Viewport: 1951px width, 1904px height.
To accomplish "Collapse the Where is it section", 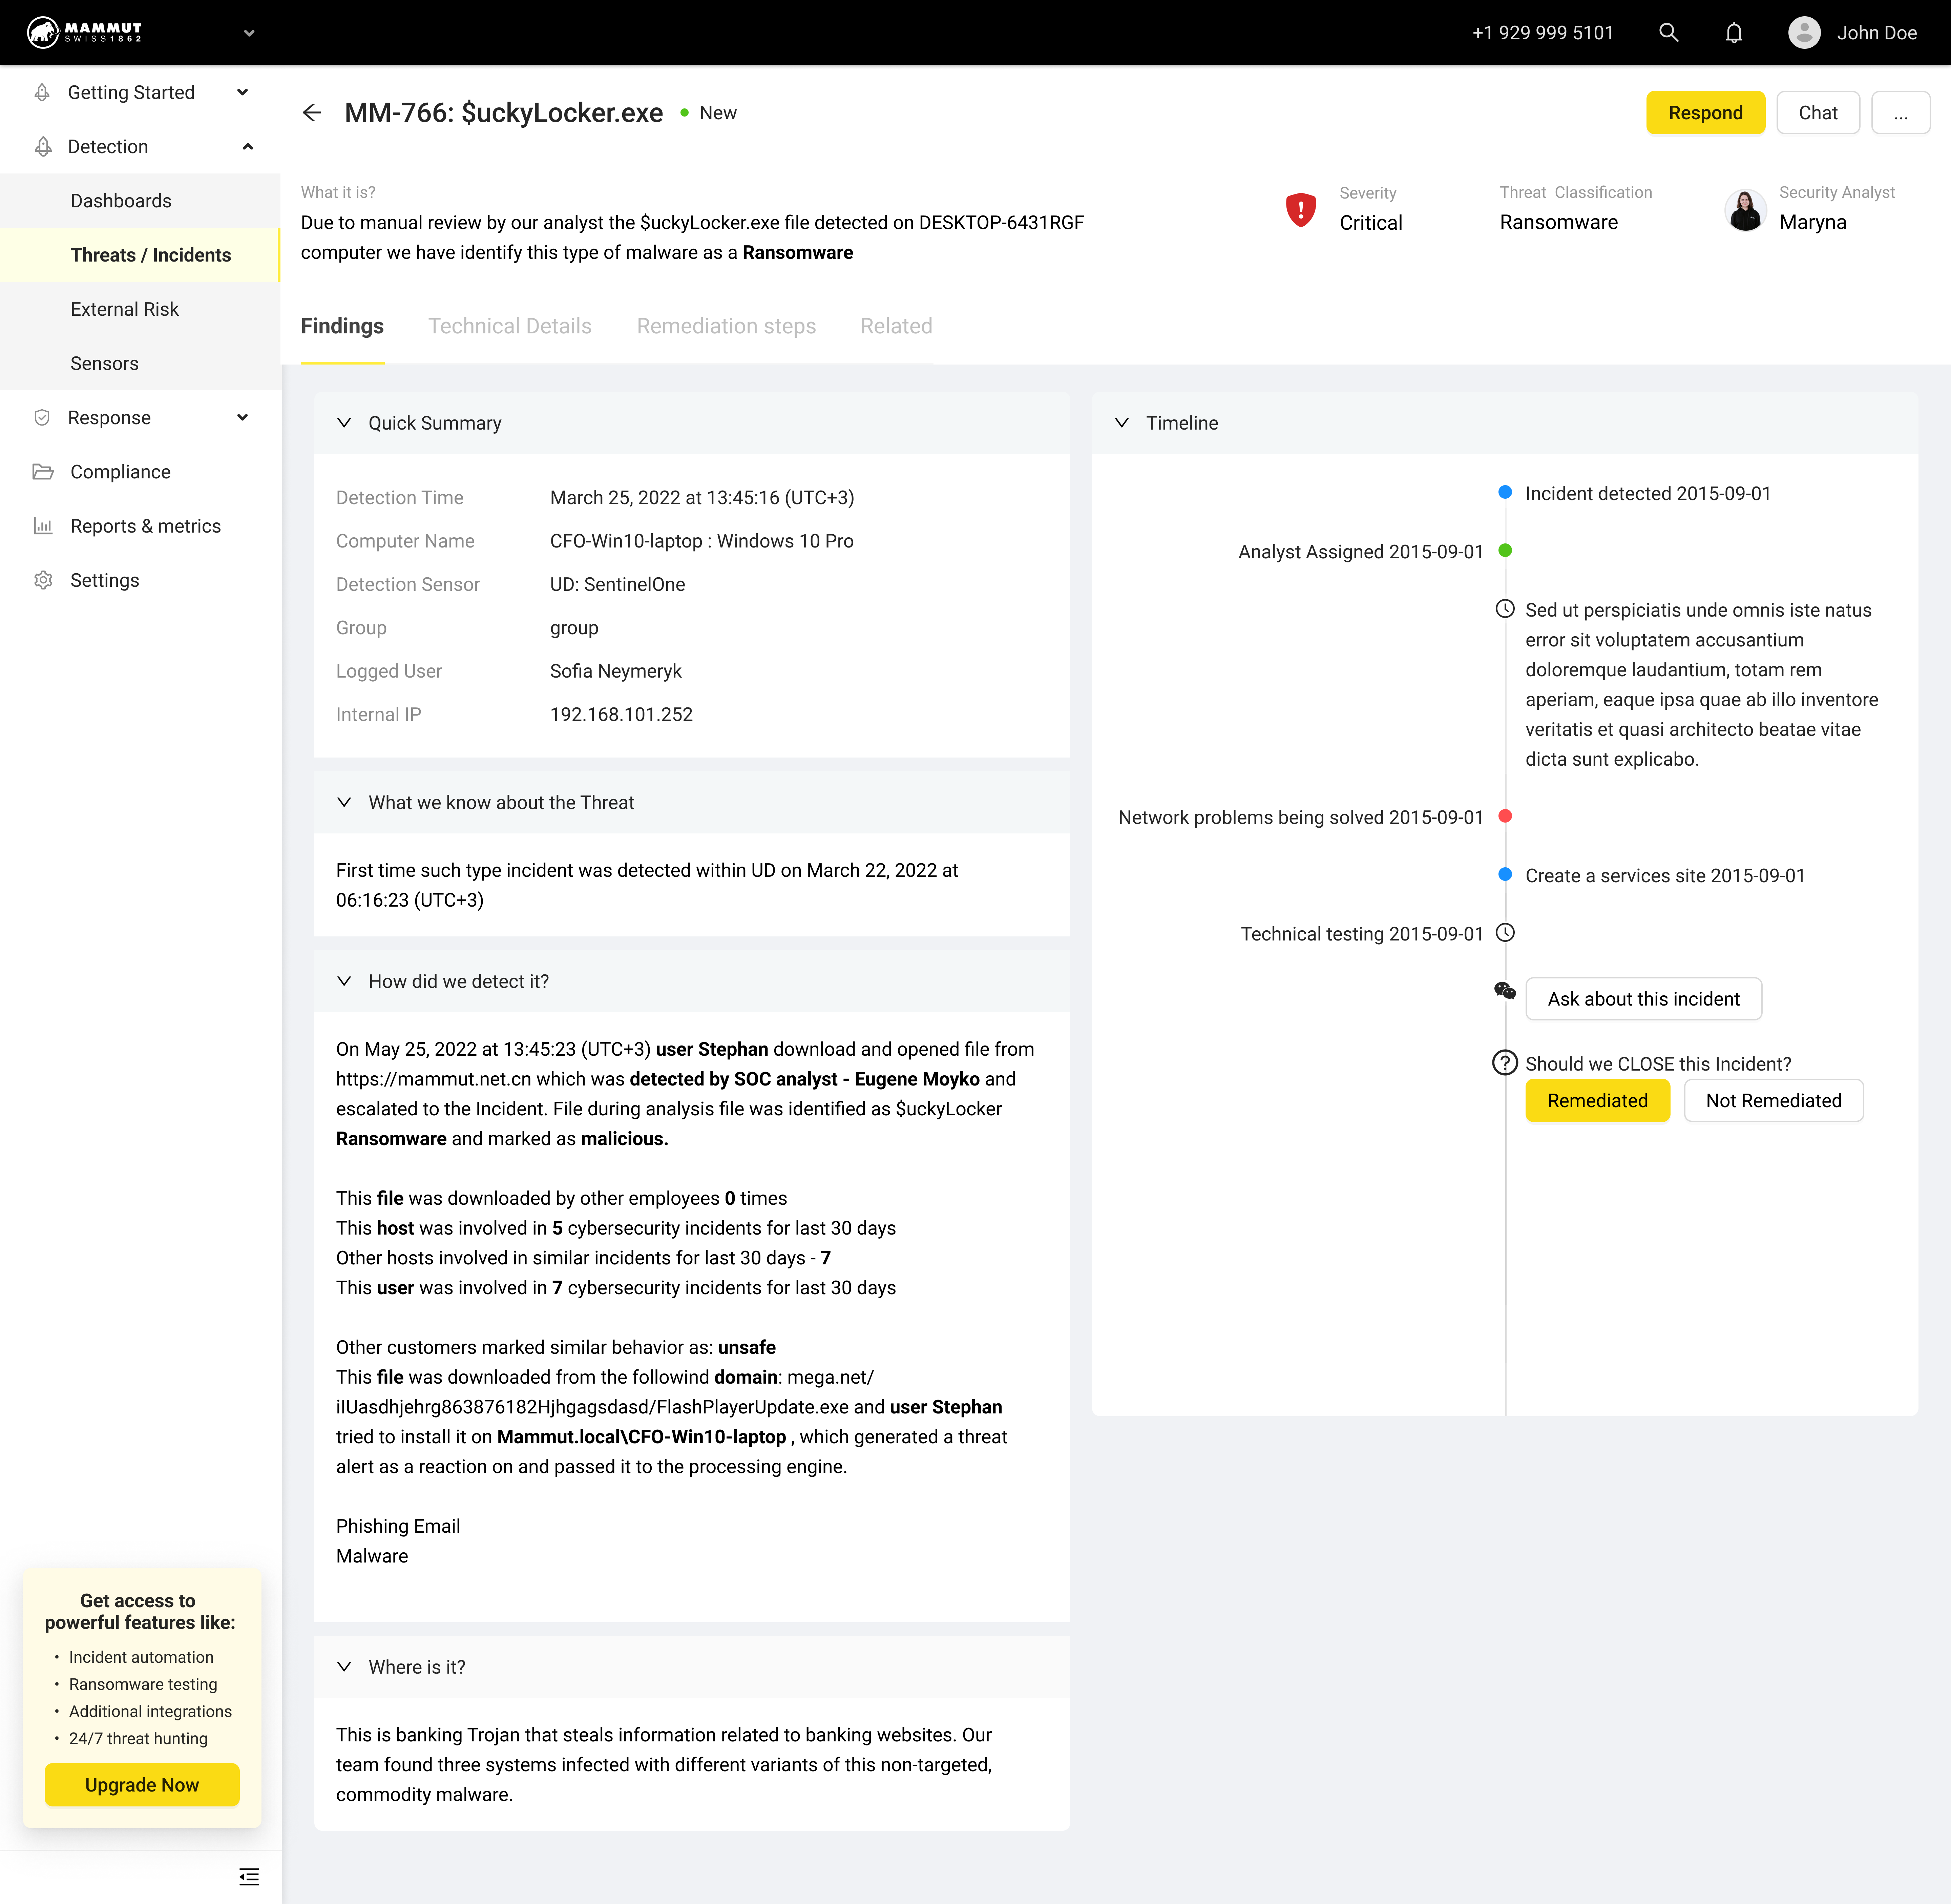I will [x=344, y=1667].
